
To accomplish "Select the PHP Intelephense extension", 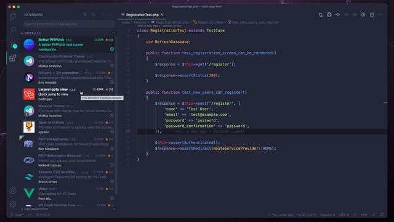I will pos(68,144).
